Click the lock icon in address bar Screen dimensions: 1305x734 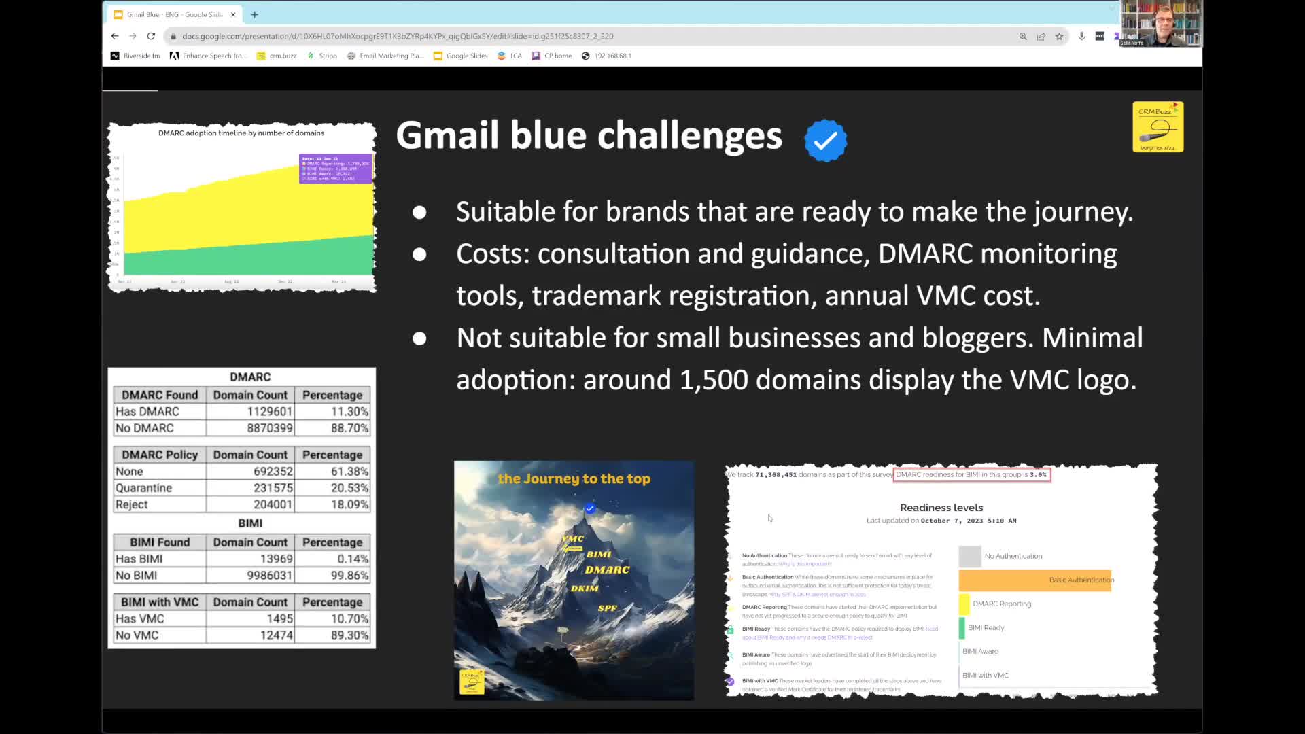174,37
